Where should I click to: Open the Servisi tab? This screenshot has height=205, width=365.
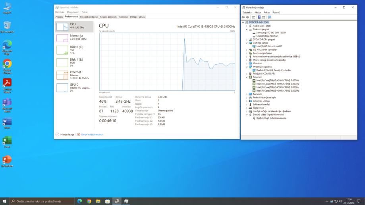pyautogui.click(x=142, y=17)
